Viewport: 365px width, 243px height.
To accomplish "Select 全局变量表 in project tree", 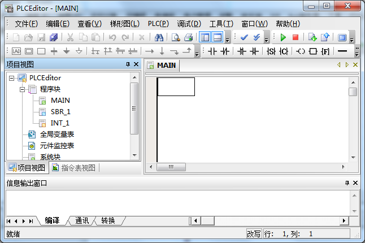I will 57,134.
